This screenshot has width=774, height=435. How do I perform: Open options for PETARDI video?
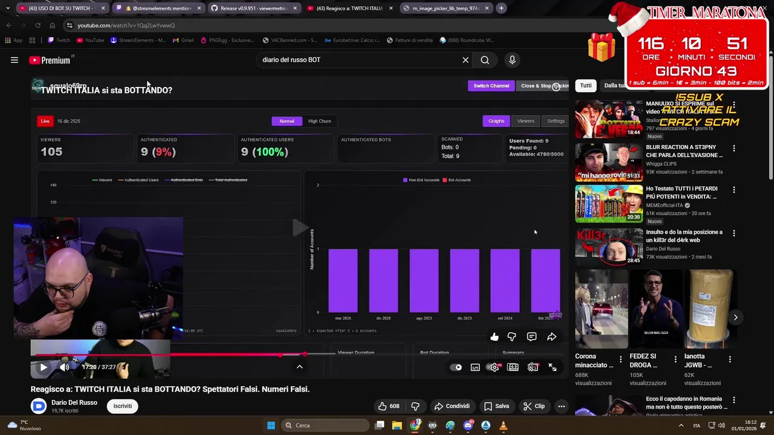(x=734, y=190)
